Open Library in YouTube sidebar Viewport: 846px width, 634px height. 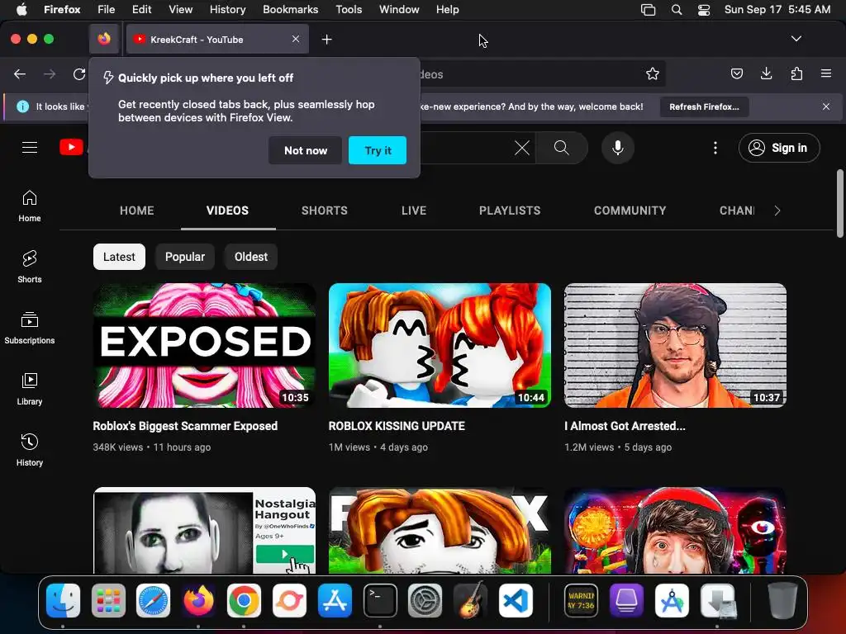pyautogui.click(x=30, y=390)
